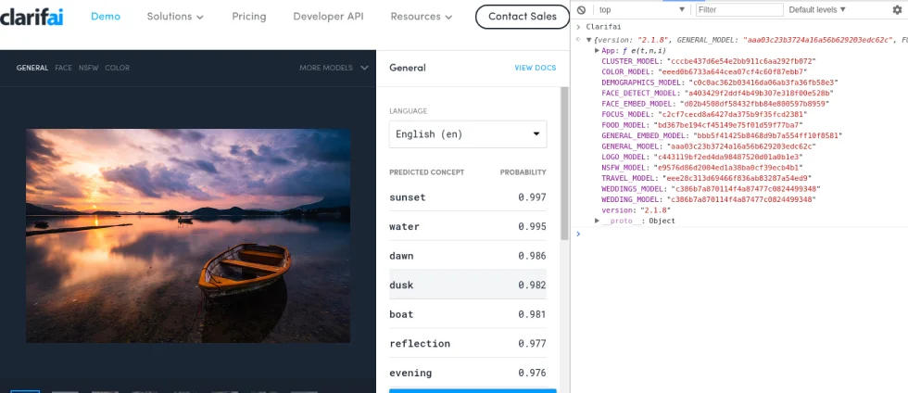Switch to the NSFW model tab
Viewport: 908px width, 393px height.
pos(88,68)
